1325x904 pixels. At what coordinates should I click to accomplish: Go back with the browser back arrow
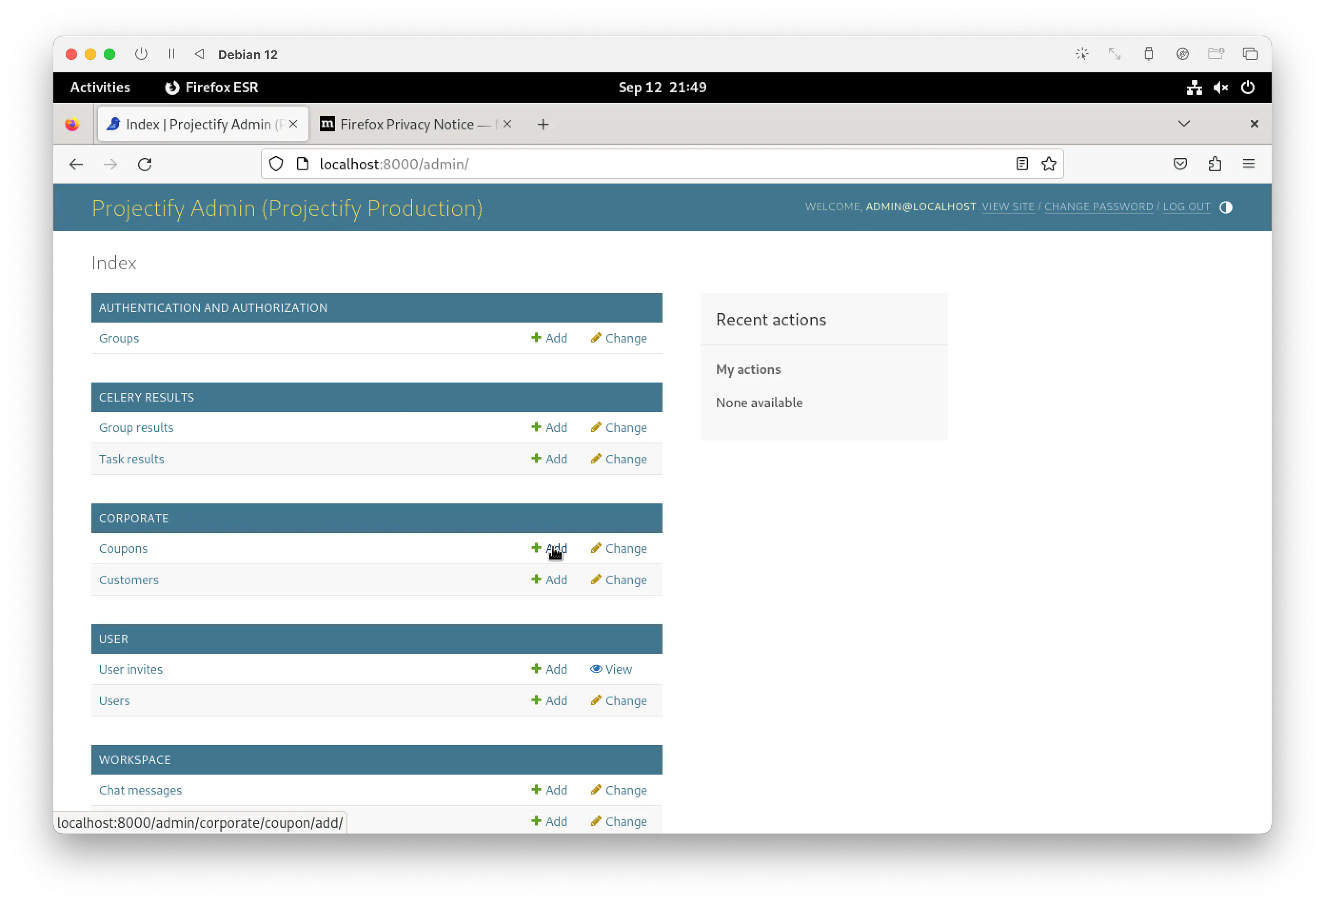pos(76,164)
